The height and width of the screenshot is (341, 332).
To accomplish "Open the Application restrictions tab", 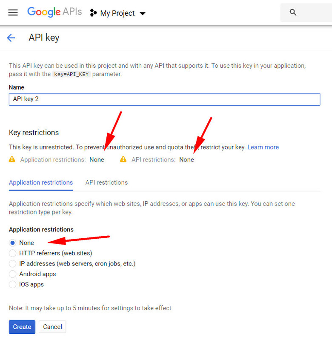I will point(41,182).
